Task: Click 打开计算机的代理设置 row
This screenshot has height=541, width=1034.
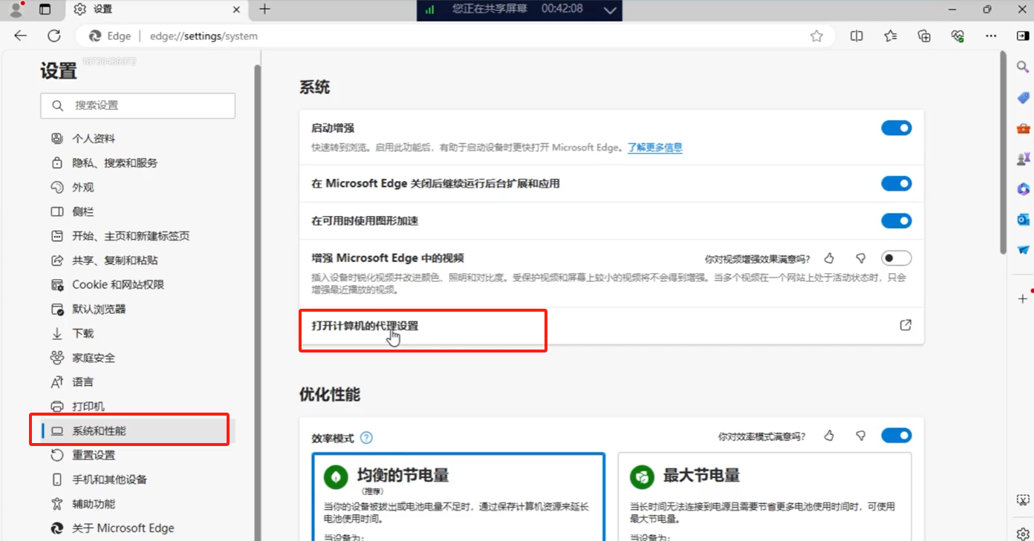Action: (611, 326)
